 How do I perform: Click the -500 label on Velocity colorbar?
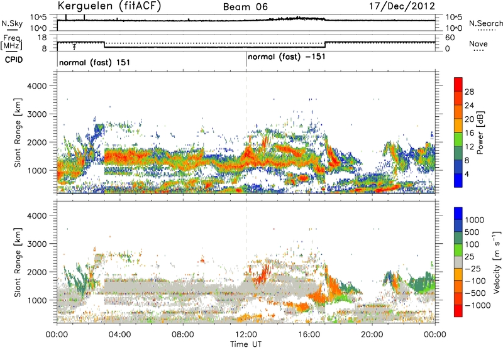click(475, 293)
